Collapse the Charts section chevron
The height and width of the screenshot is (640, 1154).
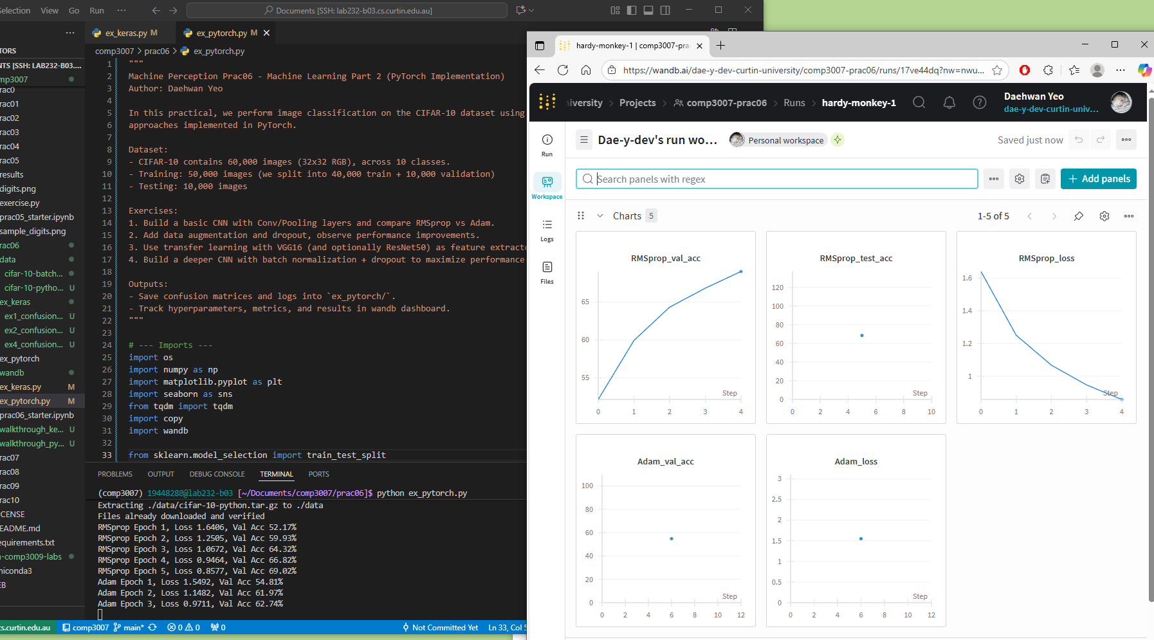click(x=600, y=216)
